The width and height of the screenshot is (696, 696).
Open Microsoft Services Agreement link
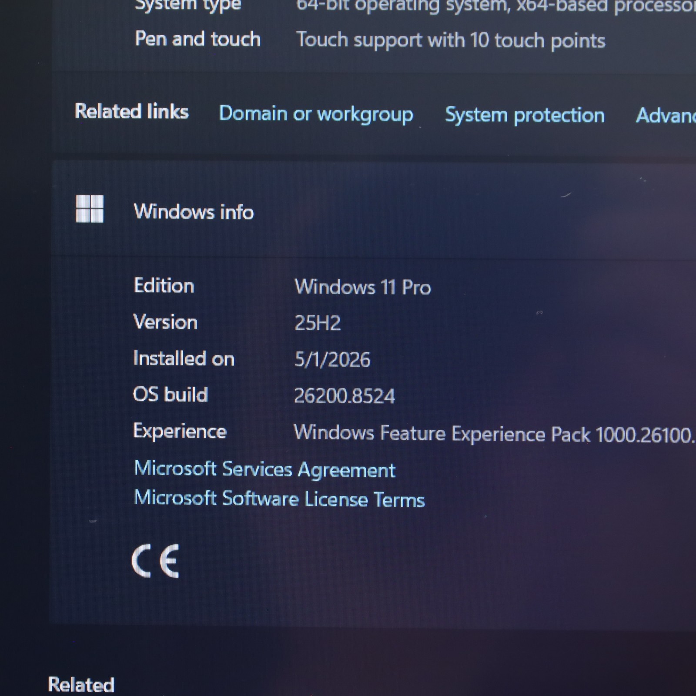(265, 469)
